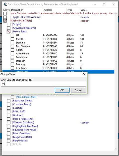Expand Magic Slots Data group checkbox
This screenshot has height=156, width=119.
[9, 137]
